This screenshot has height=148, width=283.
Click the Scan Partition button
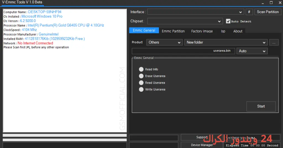[x=268, y=12]
